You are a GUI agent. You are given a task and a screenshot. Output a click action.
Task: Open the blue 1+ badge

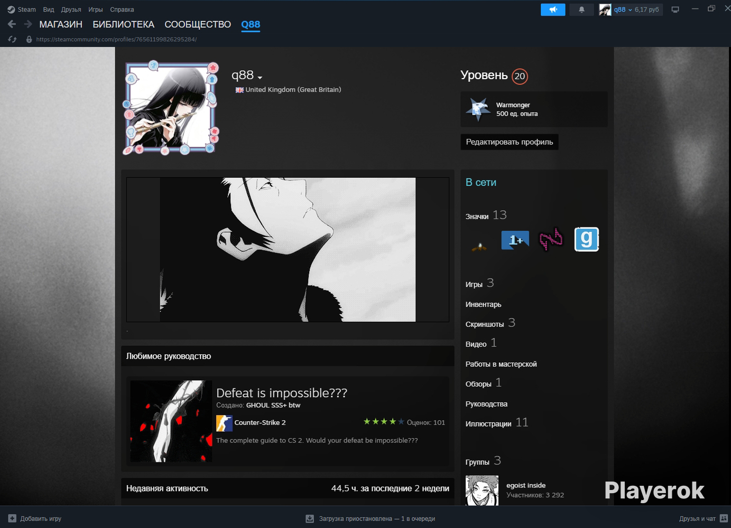tap(515, 240)
